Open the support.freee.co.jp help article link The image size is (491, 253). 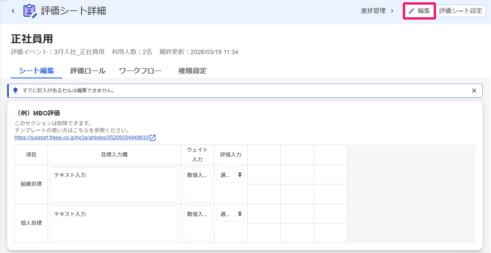(x=82, y=138)
